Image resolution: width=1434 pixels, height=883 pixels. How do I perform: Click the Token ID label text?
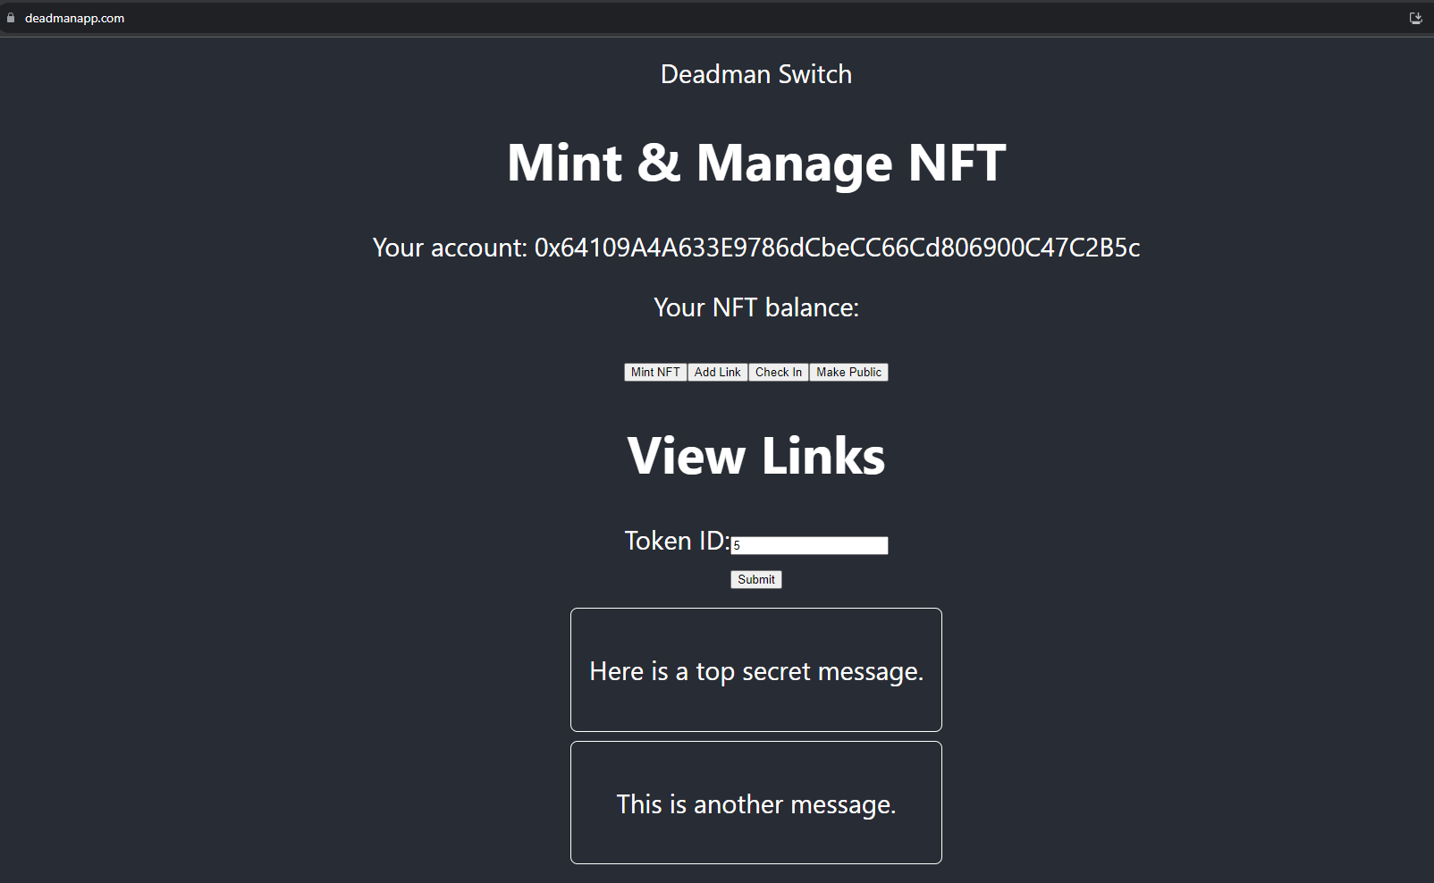(677, 541)
